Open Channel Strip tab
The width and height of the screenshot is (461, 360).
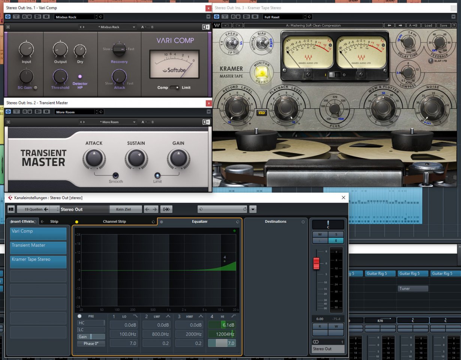coord(114,222)
